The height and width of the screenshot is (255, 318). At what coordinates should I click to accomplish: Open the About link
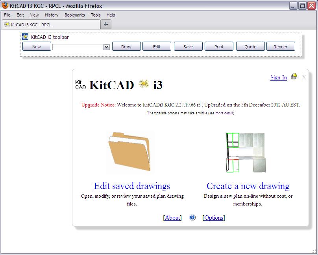pos(172,218)
